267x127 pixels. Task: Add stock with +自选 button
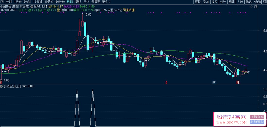(257, 2)
